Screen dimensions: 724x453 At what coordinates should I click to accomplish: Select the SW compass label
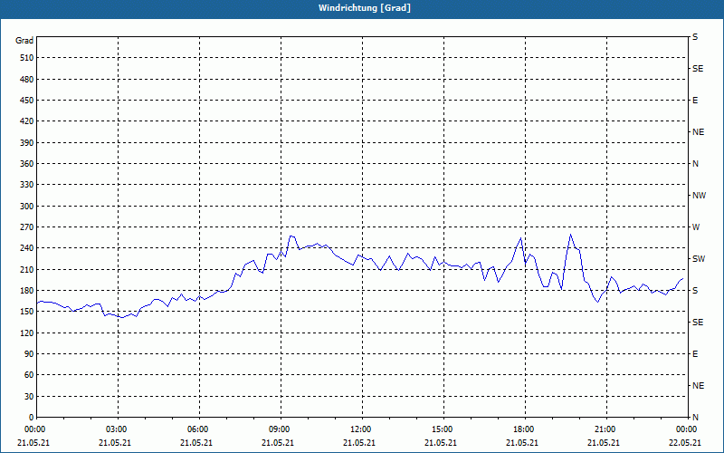coord(699,259)
